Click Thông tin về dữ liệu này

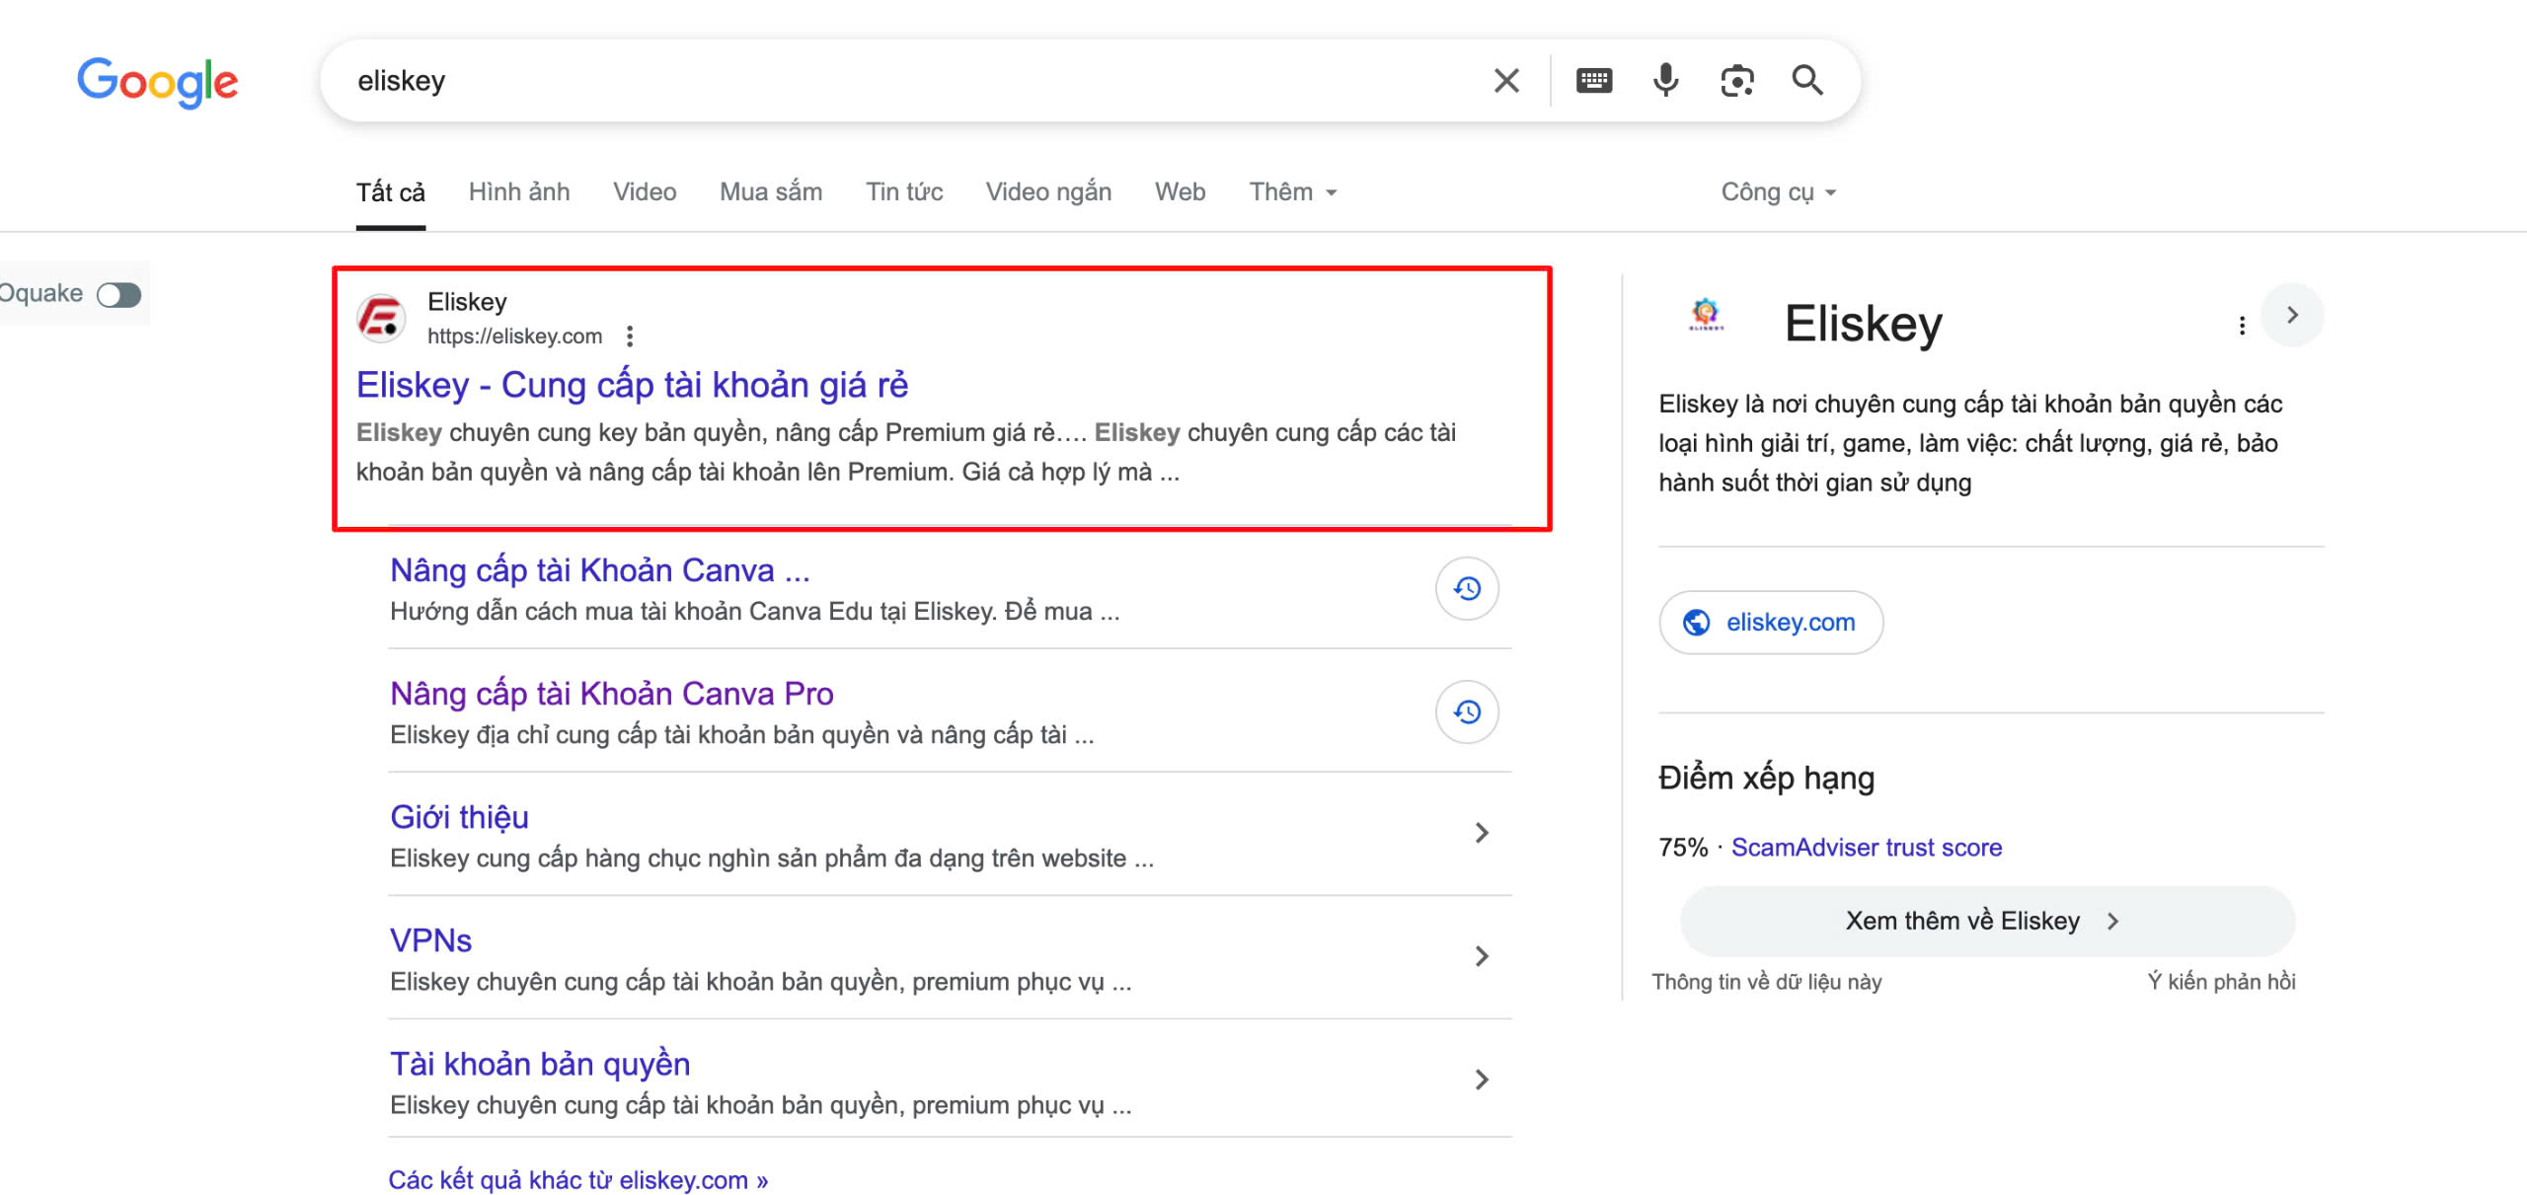[1767, 982]
